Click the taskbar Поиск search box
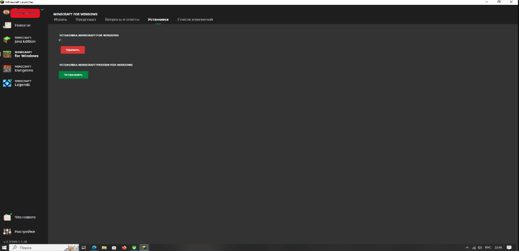The width and height of the screenshot is (519, 251). (44, 247)
